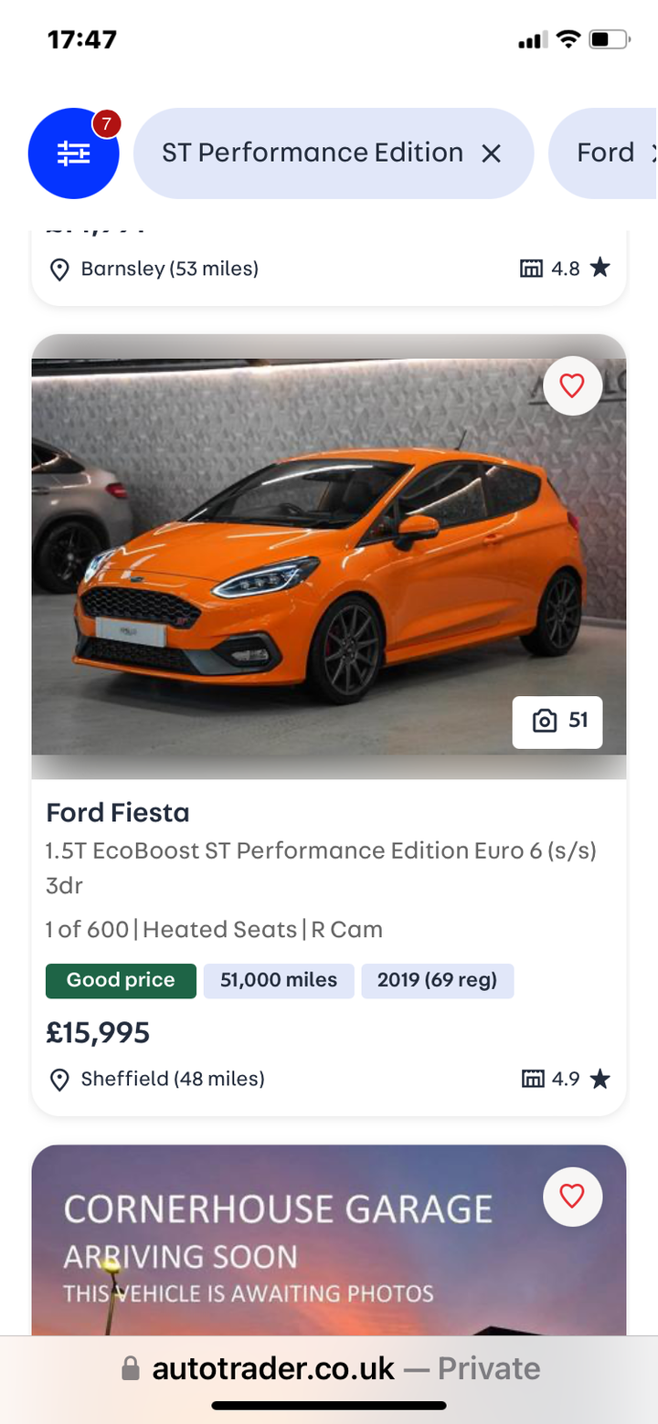Select the Ford filter chip
The width and height of the screenshot is (658, 1424).
pos(605,153)
